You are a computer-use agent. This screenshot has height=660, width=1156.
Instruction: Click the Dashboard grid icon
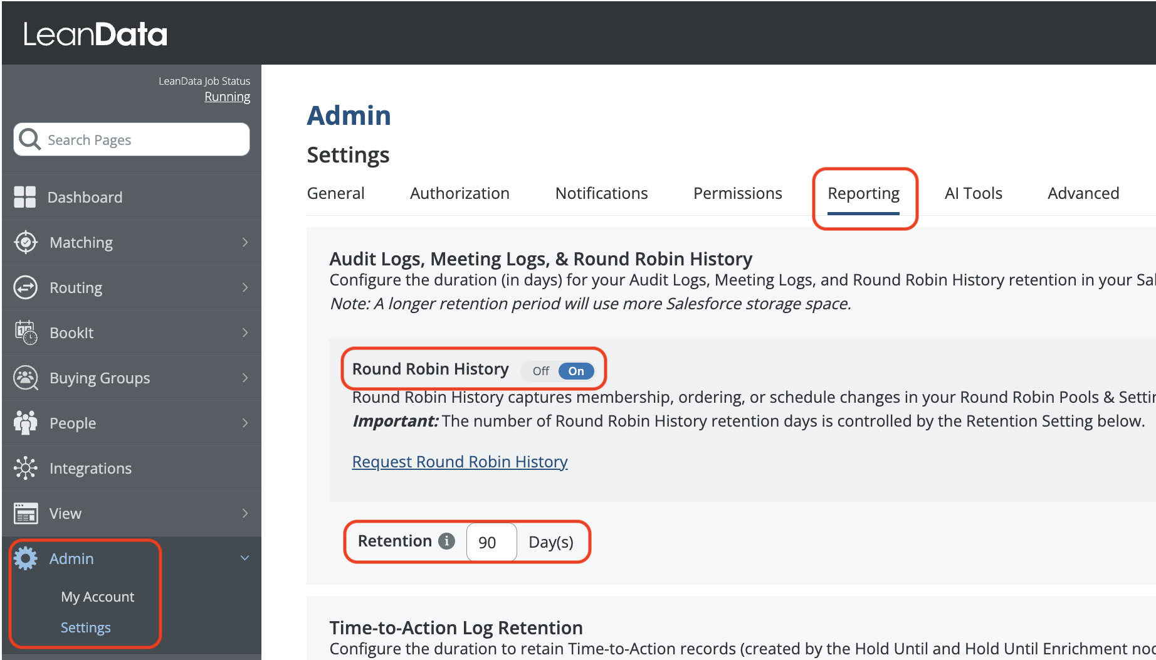[25, 197]
